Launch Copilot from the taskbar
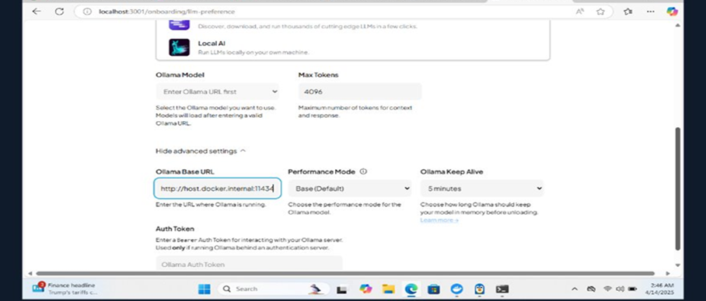The width and height of the screenshot is (706, 301). coord(365,289)
